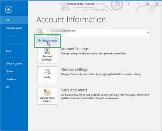The height and width of the screenshot is (131, 162).
Task: Choose Print in the sidebar
Action: (8, 51)
